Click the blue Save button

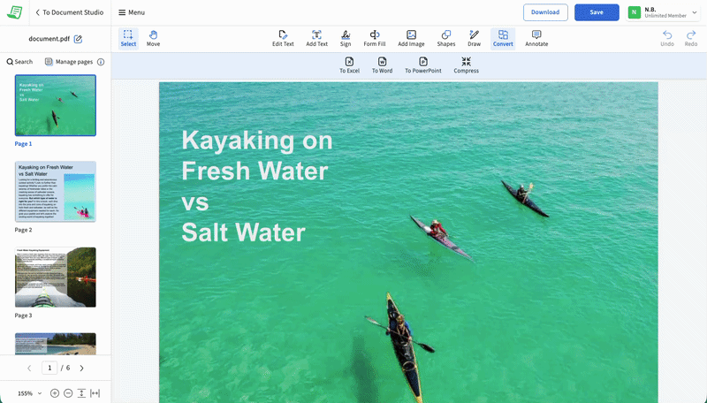pos(597,12)
